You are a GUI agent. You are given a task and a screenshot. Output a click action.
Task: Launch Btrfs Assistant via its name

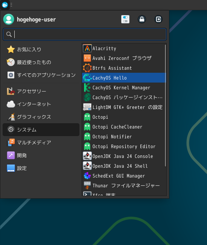(x=112, y=68)
